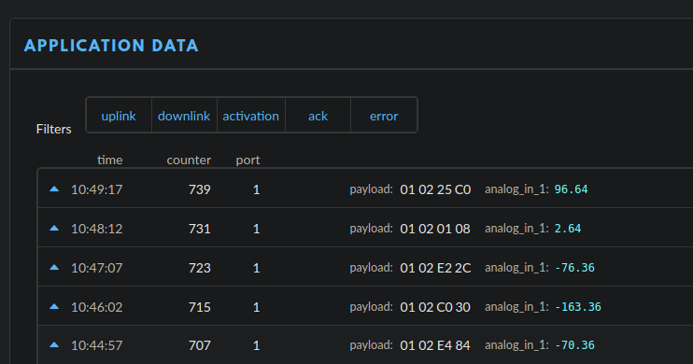Expand message with payload 01 02 E2 2C
693x364 pixels.
pos(365,267)
